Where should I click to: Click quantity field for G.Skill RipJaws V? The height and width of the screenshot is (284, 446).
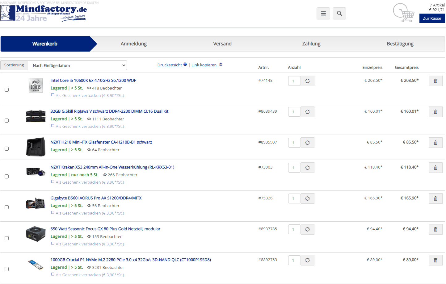pos(294,112)
